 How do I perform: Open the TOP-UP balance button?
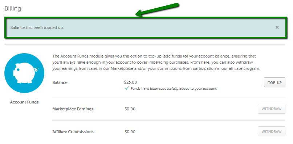274,82
